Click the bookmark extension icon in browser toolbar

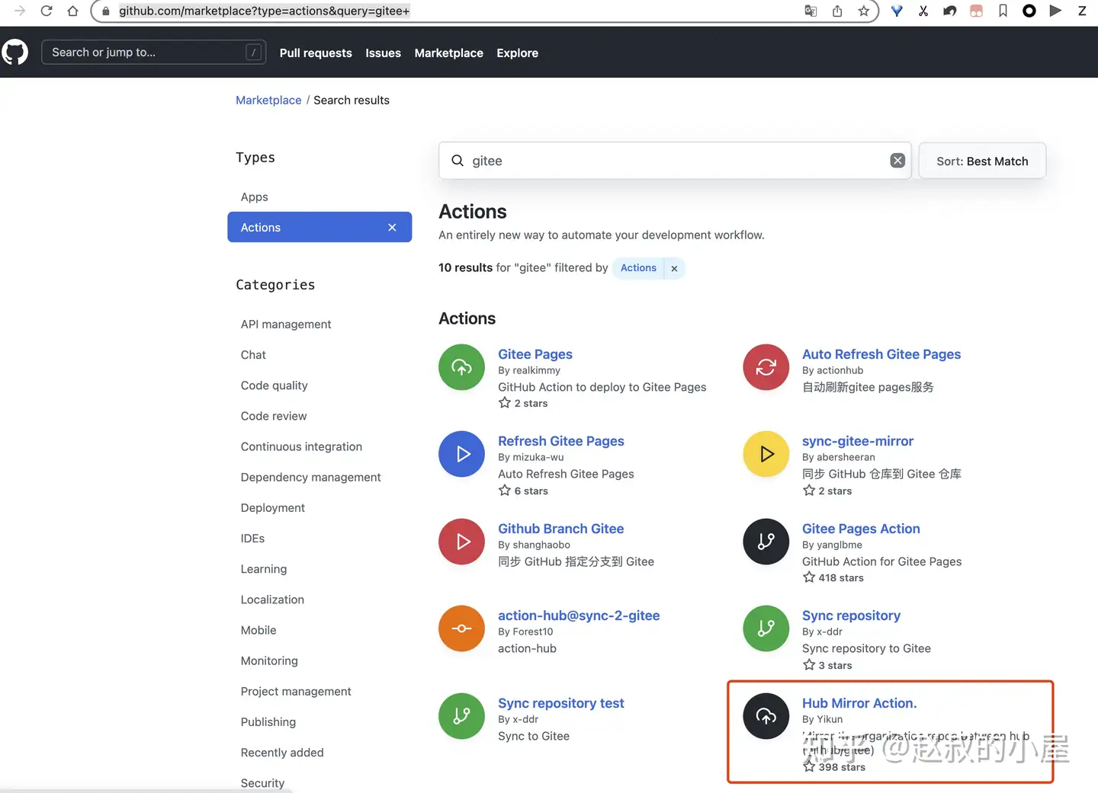point(1003,11)
